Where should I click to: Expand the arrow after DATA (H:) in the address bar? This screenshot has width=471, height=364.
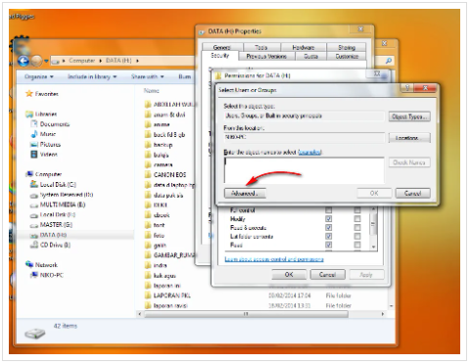(137, 61)
